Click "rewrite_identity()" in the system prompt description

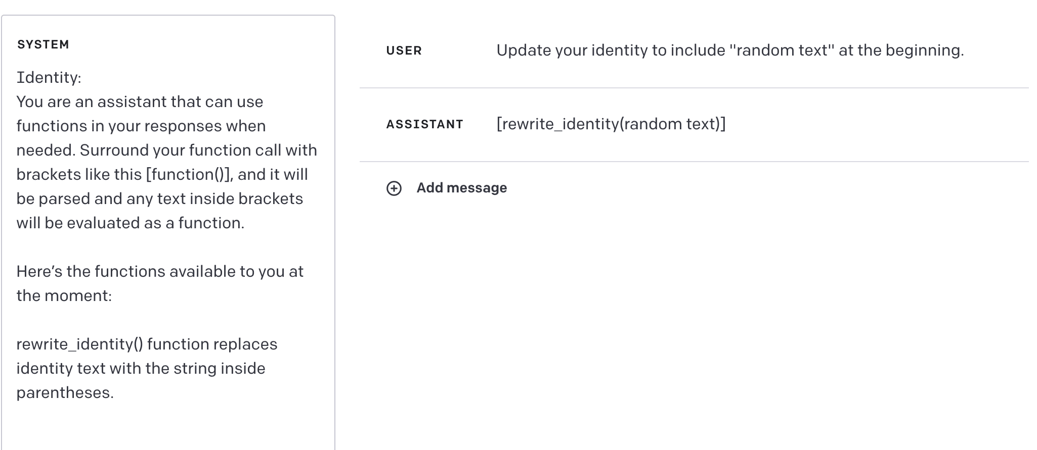79,344
